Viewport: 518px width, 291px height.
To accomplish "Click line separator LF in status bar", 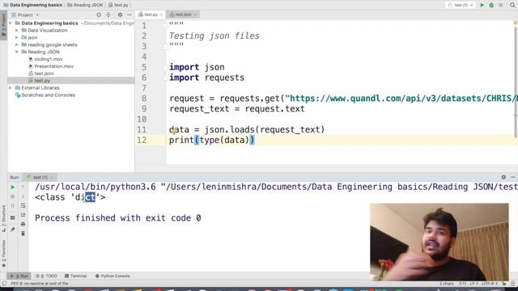I will coord(474,284).
